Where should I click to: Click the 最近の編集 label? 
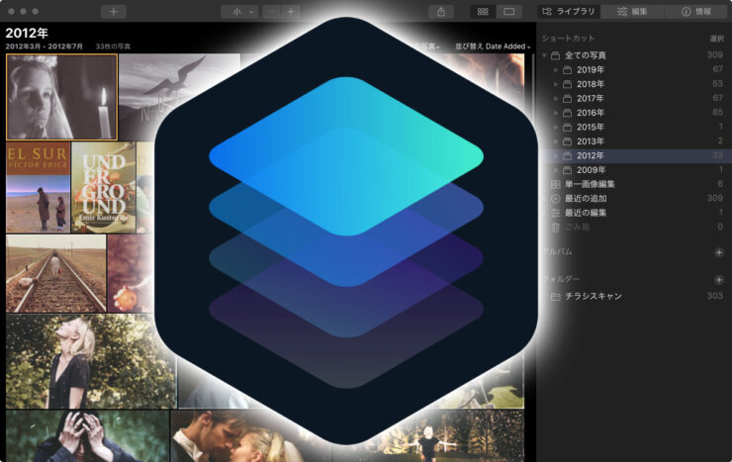tap(586, 213)
